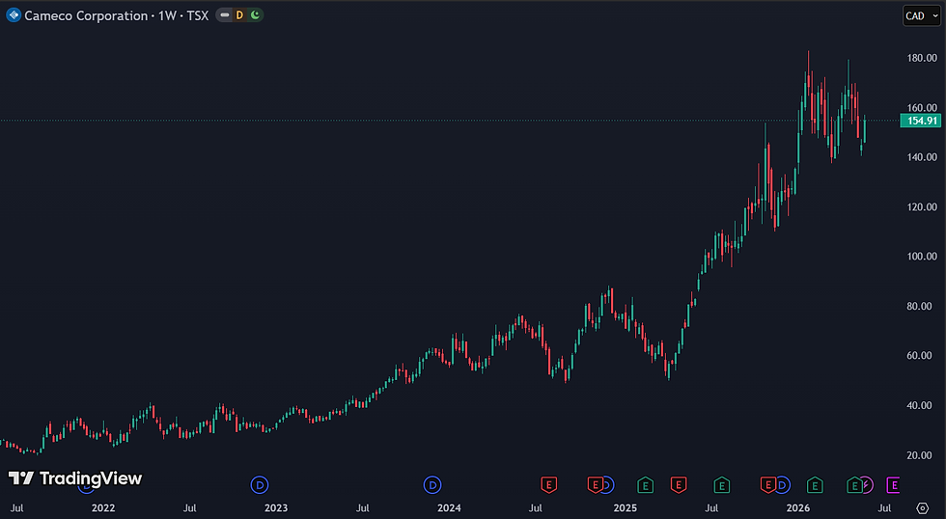This screenshot has height=519, width=946.
Task: Click the dividend D marker near 2024
Action: pyautogui.click(x=432, y=484)
